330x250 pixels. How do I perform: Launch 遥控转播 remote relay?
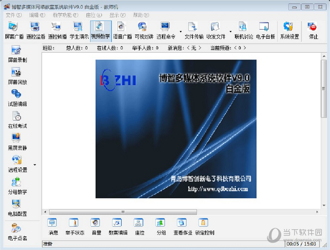click(x=57, y=31)
